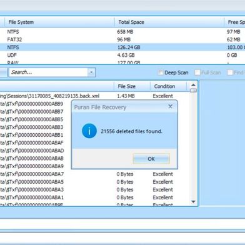
Task: Click the file list scroll down arrow
Action: pyautogui.click(x=193, y=202)
